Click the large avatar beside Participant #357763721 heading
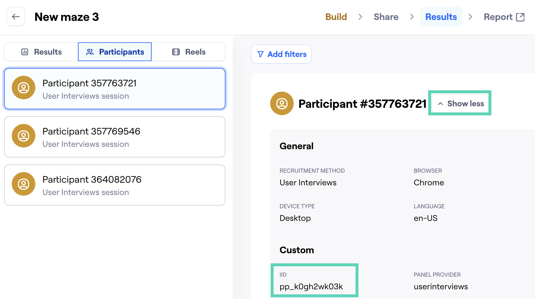The image size is (535, 299). (x=282, y=103)
